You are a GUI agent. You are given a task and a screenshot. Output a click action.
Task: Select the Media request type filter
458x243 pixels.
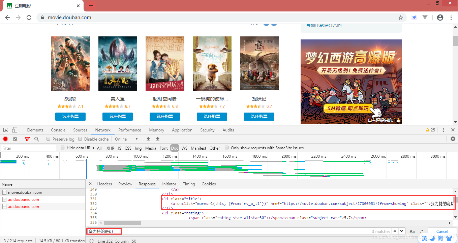[x=151, y=148]
